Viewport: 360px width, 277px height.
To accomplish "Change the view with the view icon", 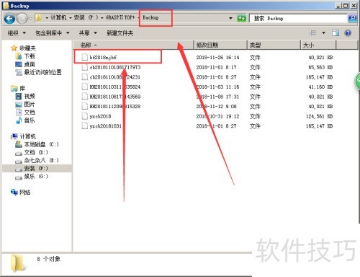I will (x=312, y=32).
